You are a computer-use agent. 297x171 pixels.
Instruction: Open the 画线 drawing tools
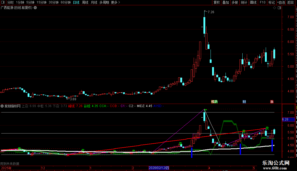point(253,2)
